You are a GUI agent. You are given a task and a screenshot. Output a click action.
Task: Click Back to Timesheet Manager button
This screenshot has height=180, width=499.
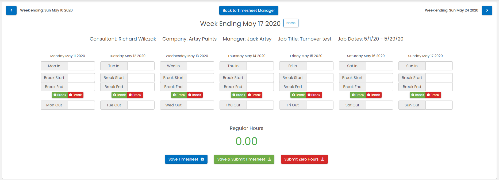tap(249, 10)
